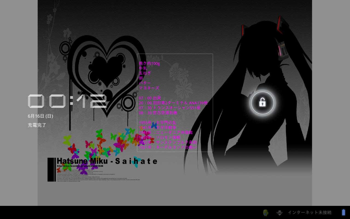Image resolution: width=350 pixels, height=219 pixels.
Task: Tap the 挽き肉100g memo line
Action: point(149,64)
